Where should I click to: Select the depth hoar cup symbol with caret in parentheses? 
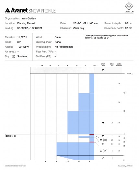click(x=103, y=151)
